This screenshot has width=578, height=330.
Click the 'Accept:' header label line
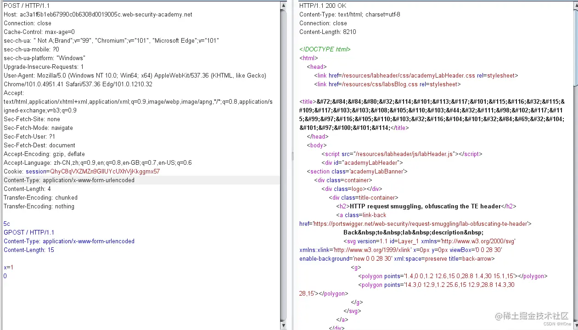(x=14, y=93)
